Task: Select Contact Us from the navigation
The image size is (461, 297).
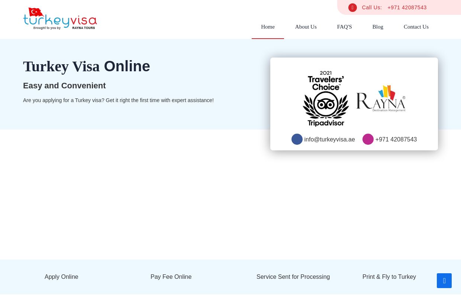Action: point(416,27)
